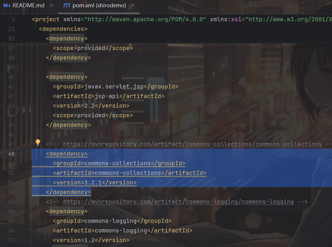The height and width of the screenshot is (247, 332).
Task: Close the README.md editor tab
Action: coord(52,5)
